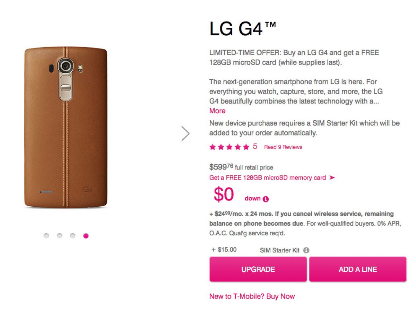Click "Get a FREE 128GB microSD memory card"
The width and height of the screenshot is (416, 312).
point(268,178)
